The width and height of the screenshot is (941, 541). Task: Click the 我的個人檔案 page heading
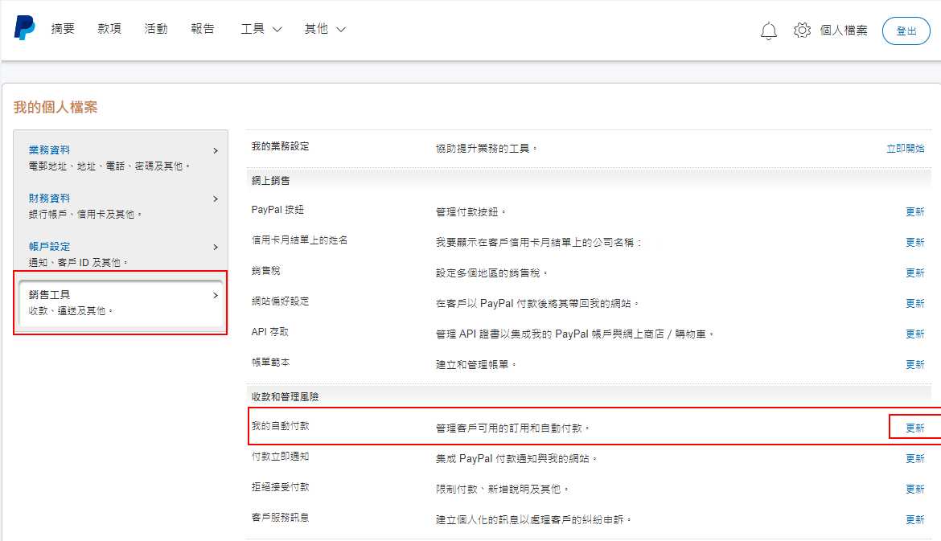[x=55, y=108]
